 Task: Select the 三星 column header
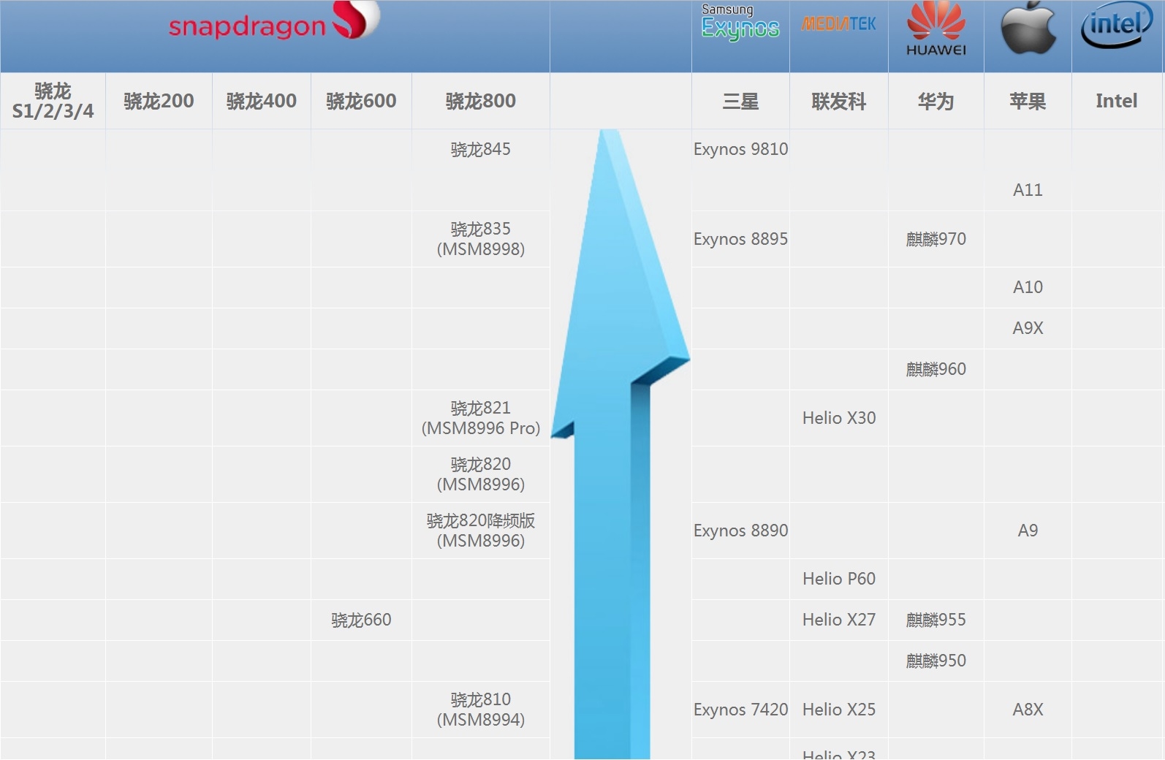tap(740, 101)
